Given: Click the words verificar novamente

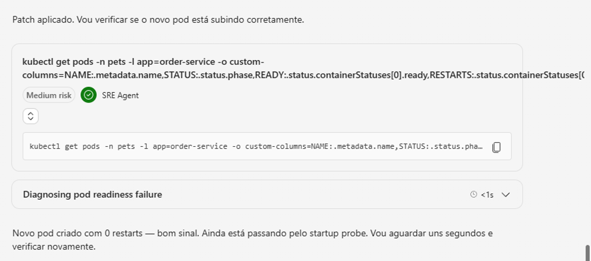Looking at the screenshot, I should coord(54,247).
